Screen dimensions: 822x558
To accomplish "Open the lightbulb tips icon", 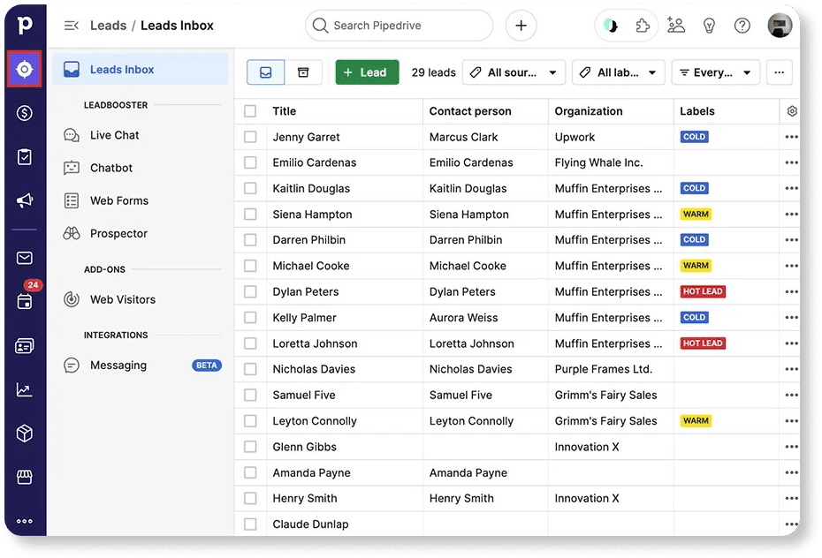I will (x=709, y=25).
